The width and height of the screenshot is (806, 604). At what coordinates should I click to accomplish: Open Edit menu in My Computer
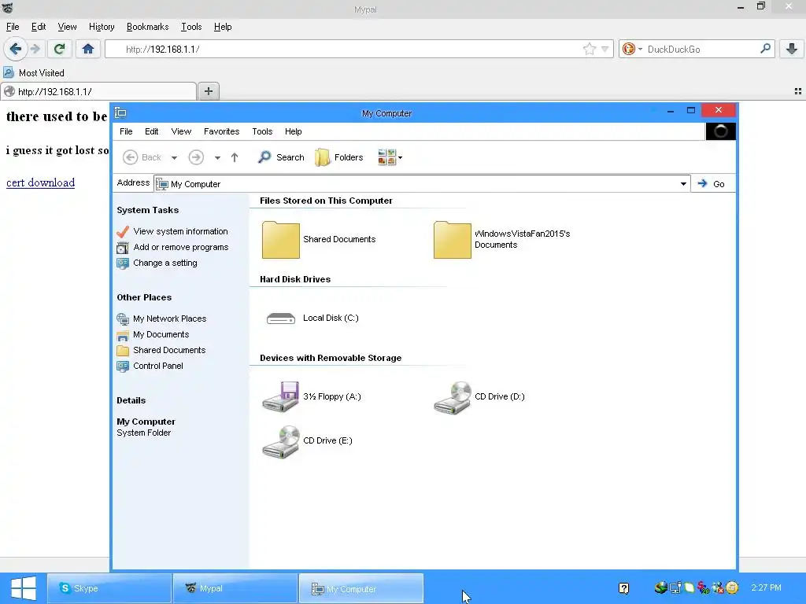(152, 131)
